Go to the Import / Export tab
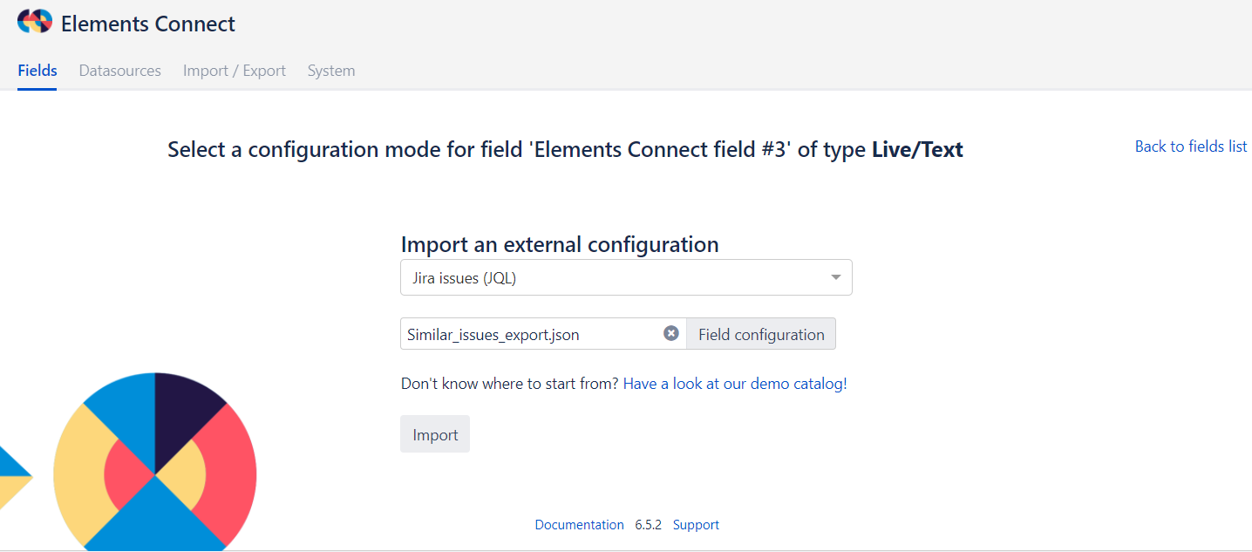The height and width of the screenshot is (552, 1252). tap(234, 71)
